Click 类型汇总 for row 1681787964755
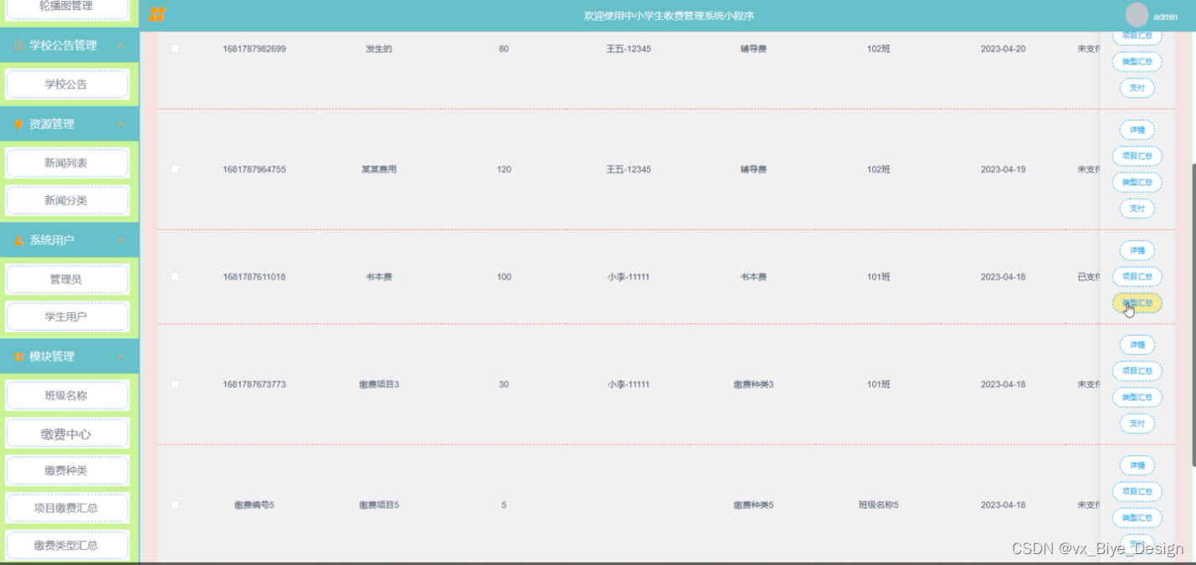The image size is (1196, 565). (1137, 182)
